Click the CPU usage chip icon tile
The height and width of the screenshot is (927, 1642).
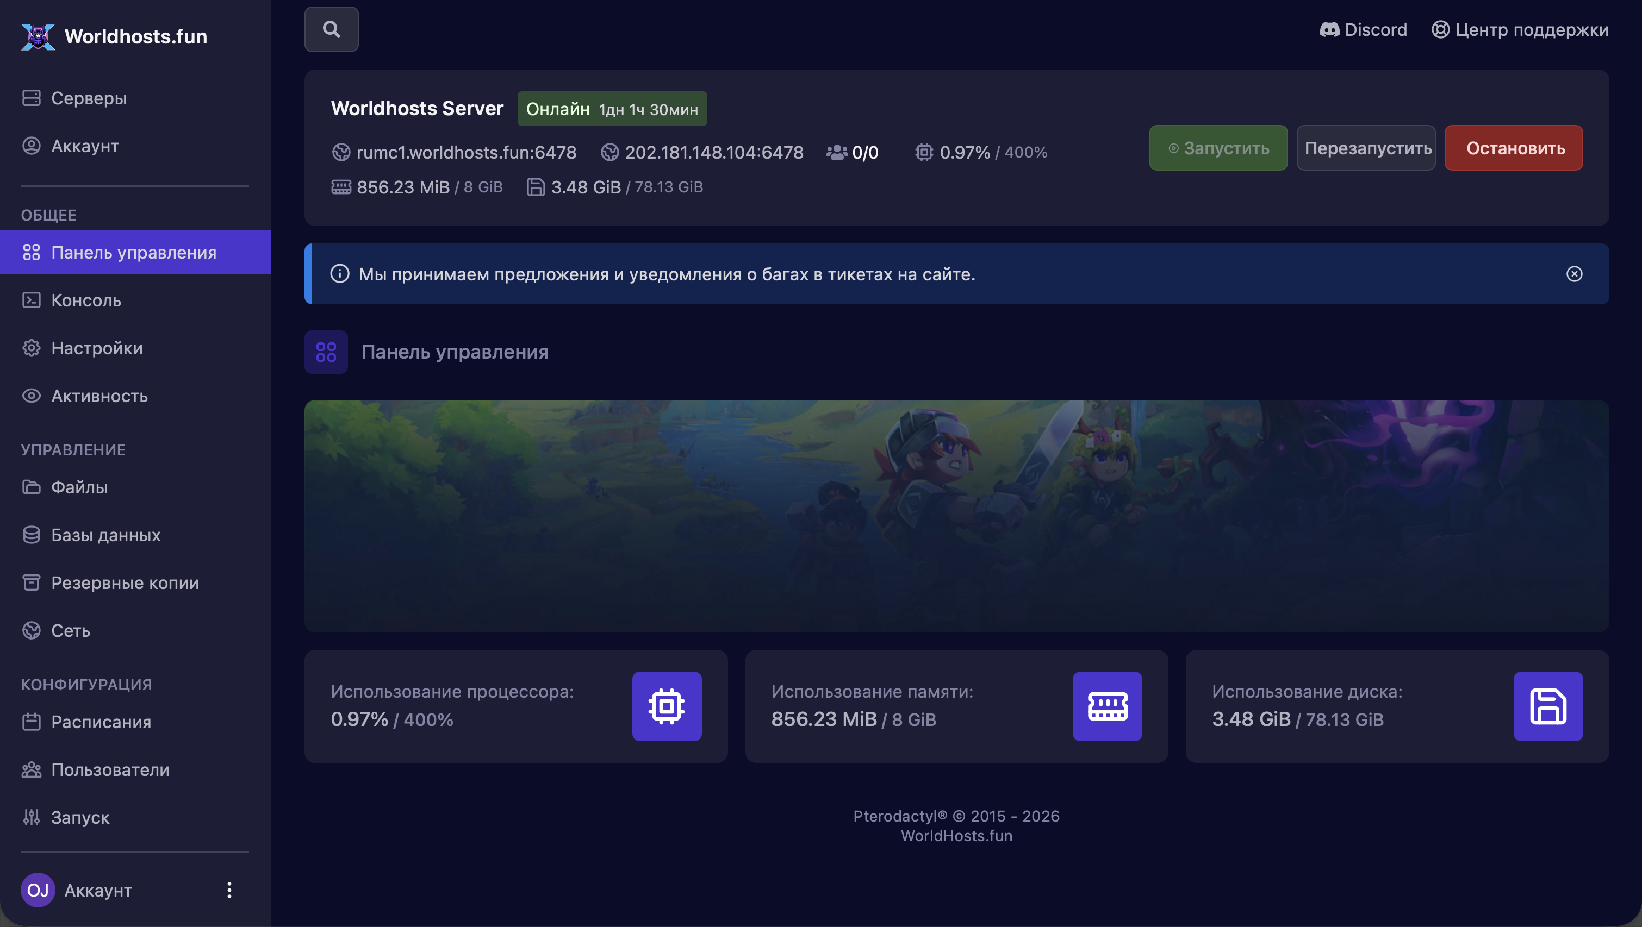point(666,706)
